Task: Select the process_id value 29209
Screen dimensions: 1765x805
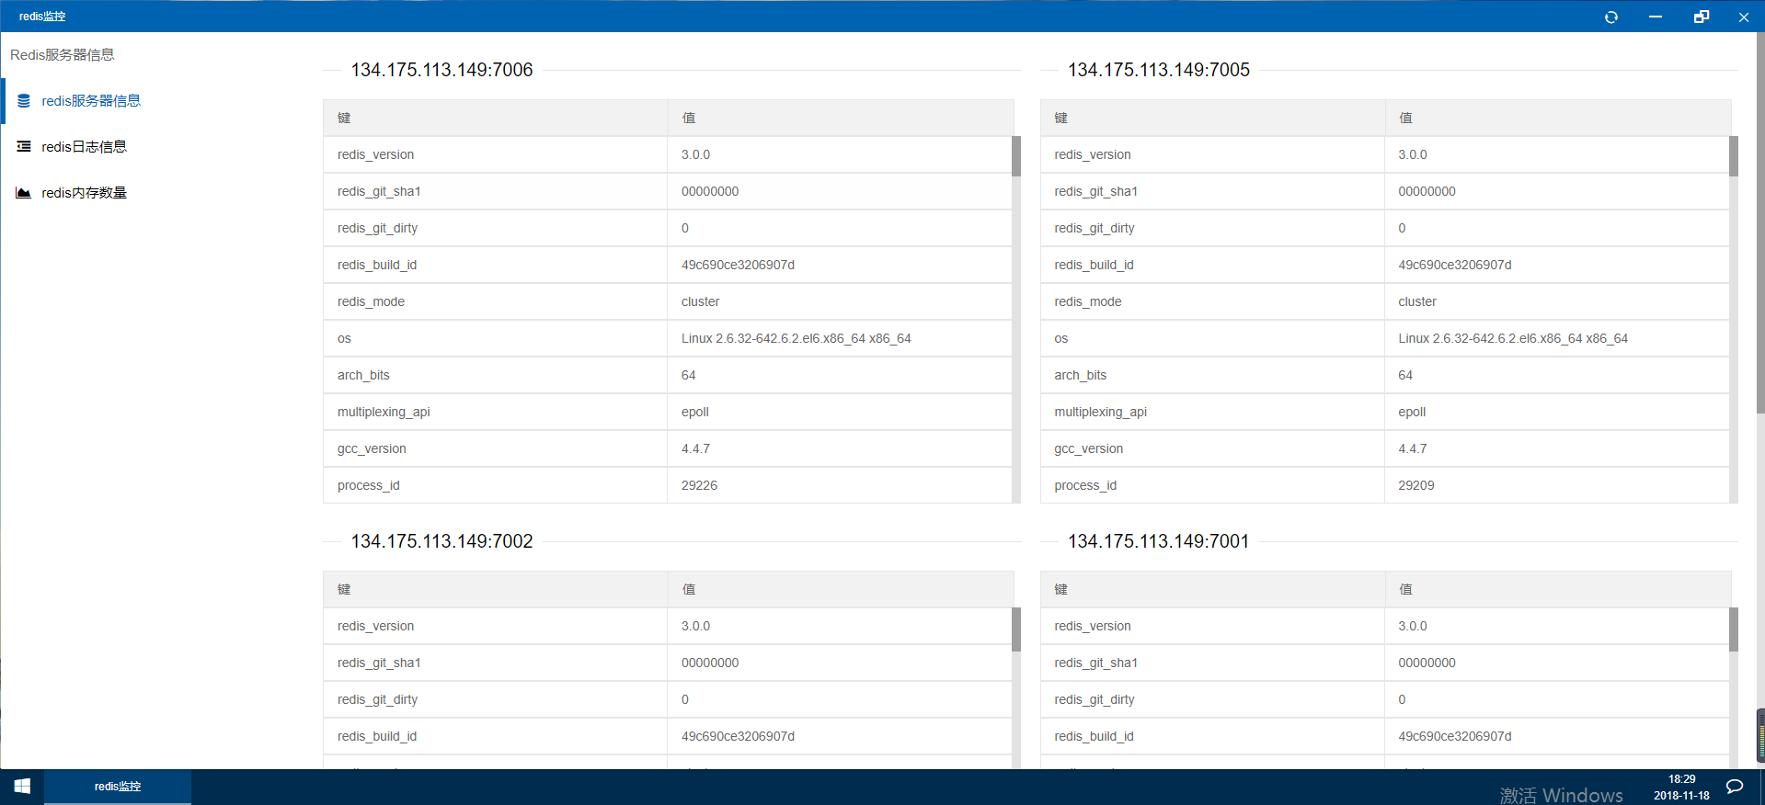Action: pos(1416,485)
